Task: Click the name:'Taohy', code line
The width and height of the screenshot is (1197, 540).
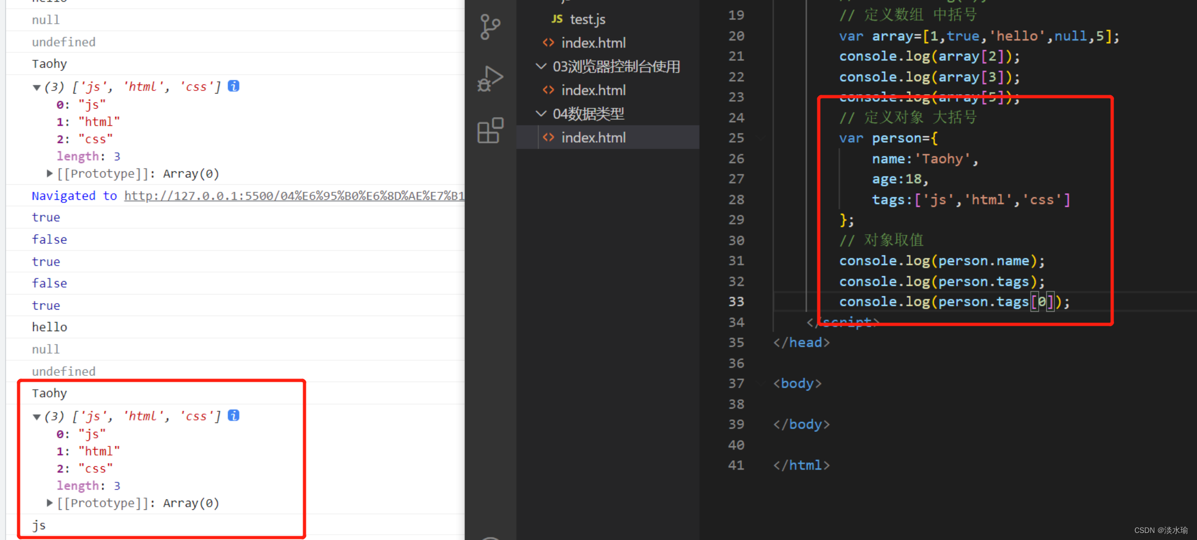Action: tap(925, 159)
